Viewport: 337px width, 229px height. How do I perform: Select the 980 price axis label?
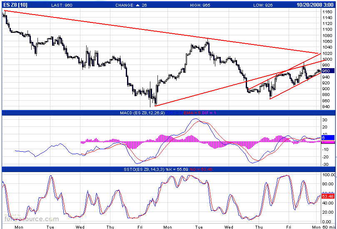tap(326, 65)
